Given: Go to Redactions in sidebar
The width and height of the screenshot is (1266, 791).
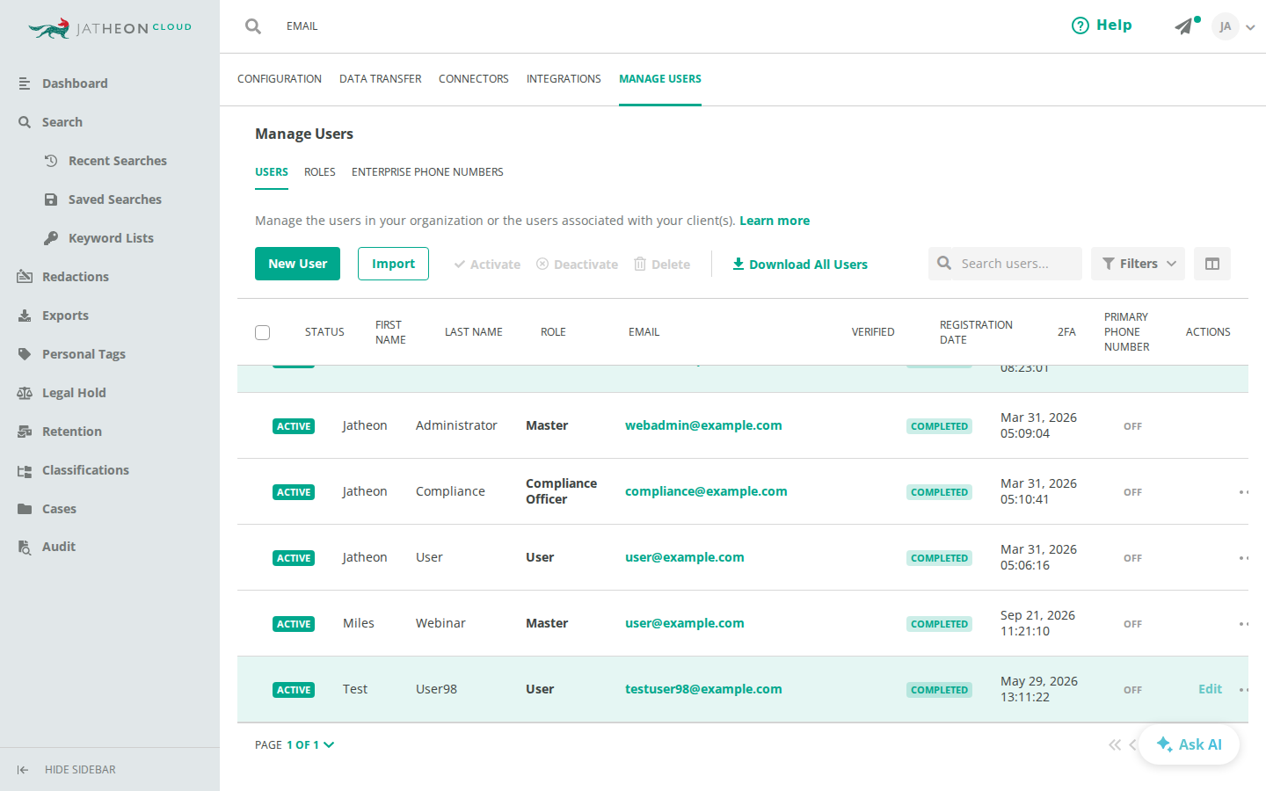Looking at the screenshot, I should coord(76,277).
